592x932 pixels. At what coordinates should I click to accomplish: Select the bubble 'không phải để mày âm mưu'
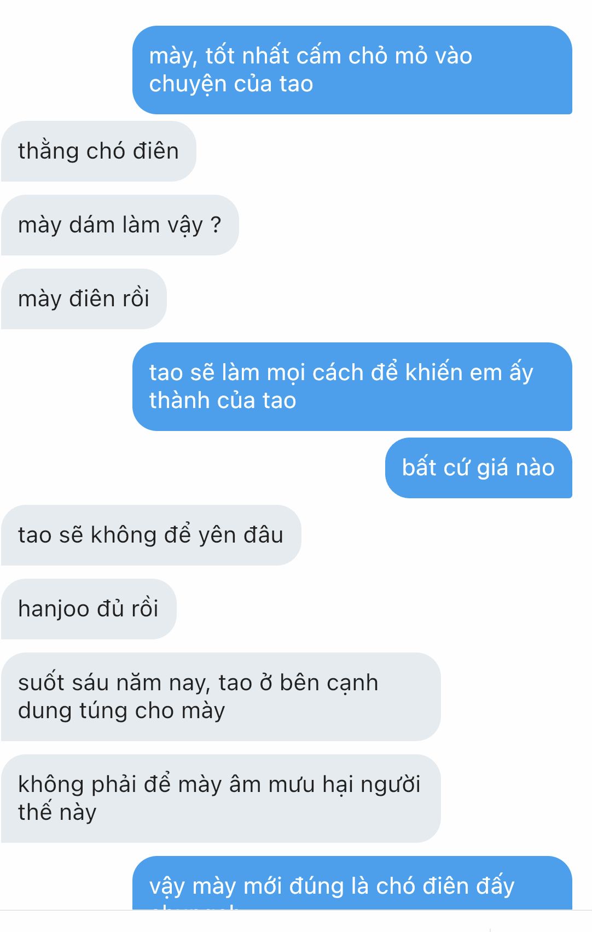[x=220, y=799]
